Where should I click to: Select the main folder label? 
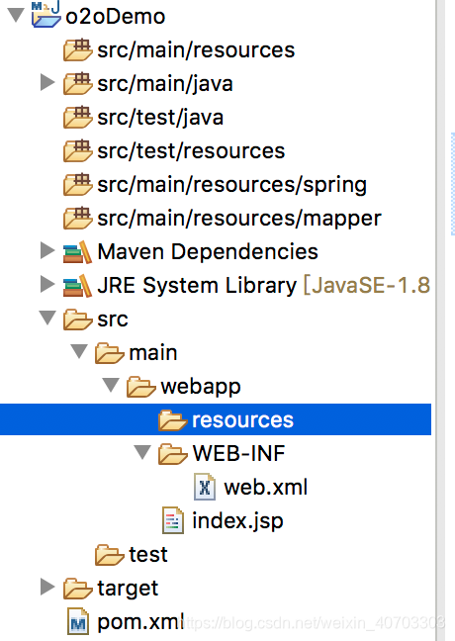[x=153, y=353]
